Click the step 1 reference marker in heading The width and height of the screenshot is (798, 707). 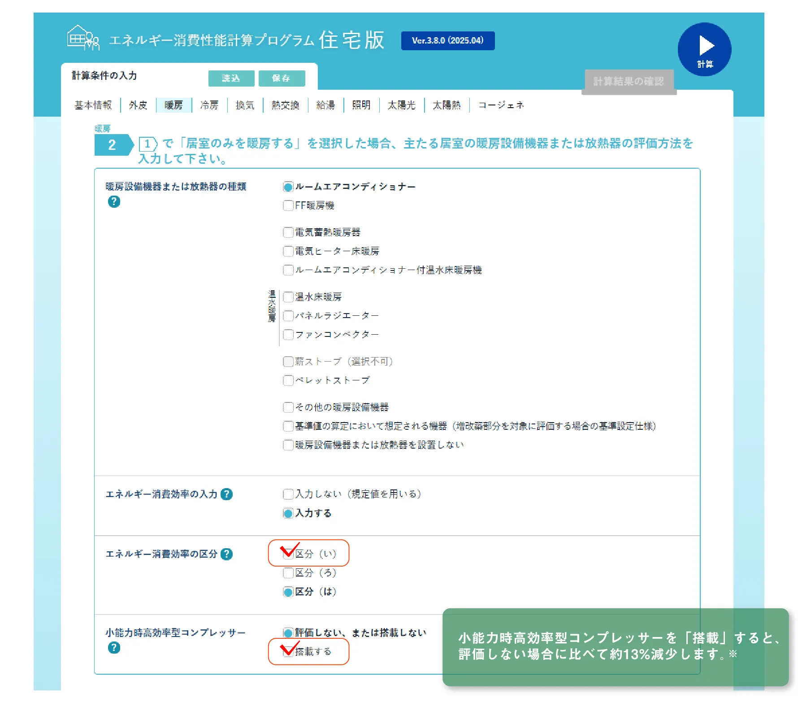tap(147, 144)
